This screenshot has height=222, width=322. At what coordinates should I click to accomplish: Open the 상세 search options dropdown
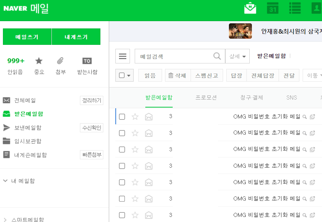click(x=237, y=56)
